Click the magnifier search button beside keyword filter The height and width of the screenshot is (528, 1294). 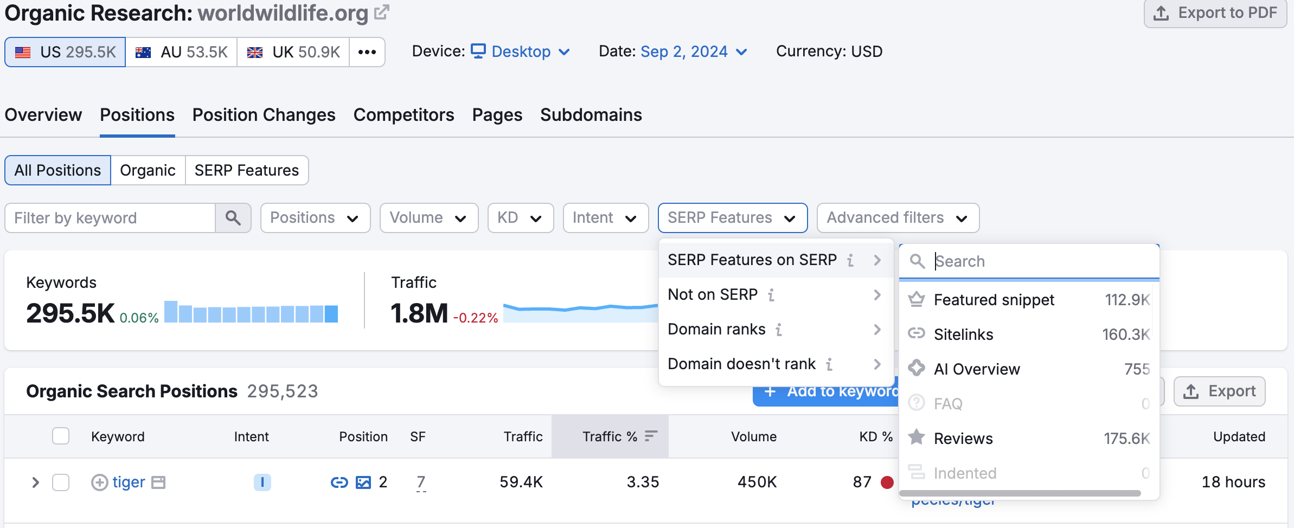pos(233,218)
